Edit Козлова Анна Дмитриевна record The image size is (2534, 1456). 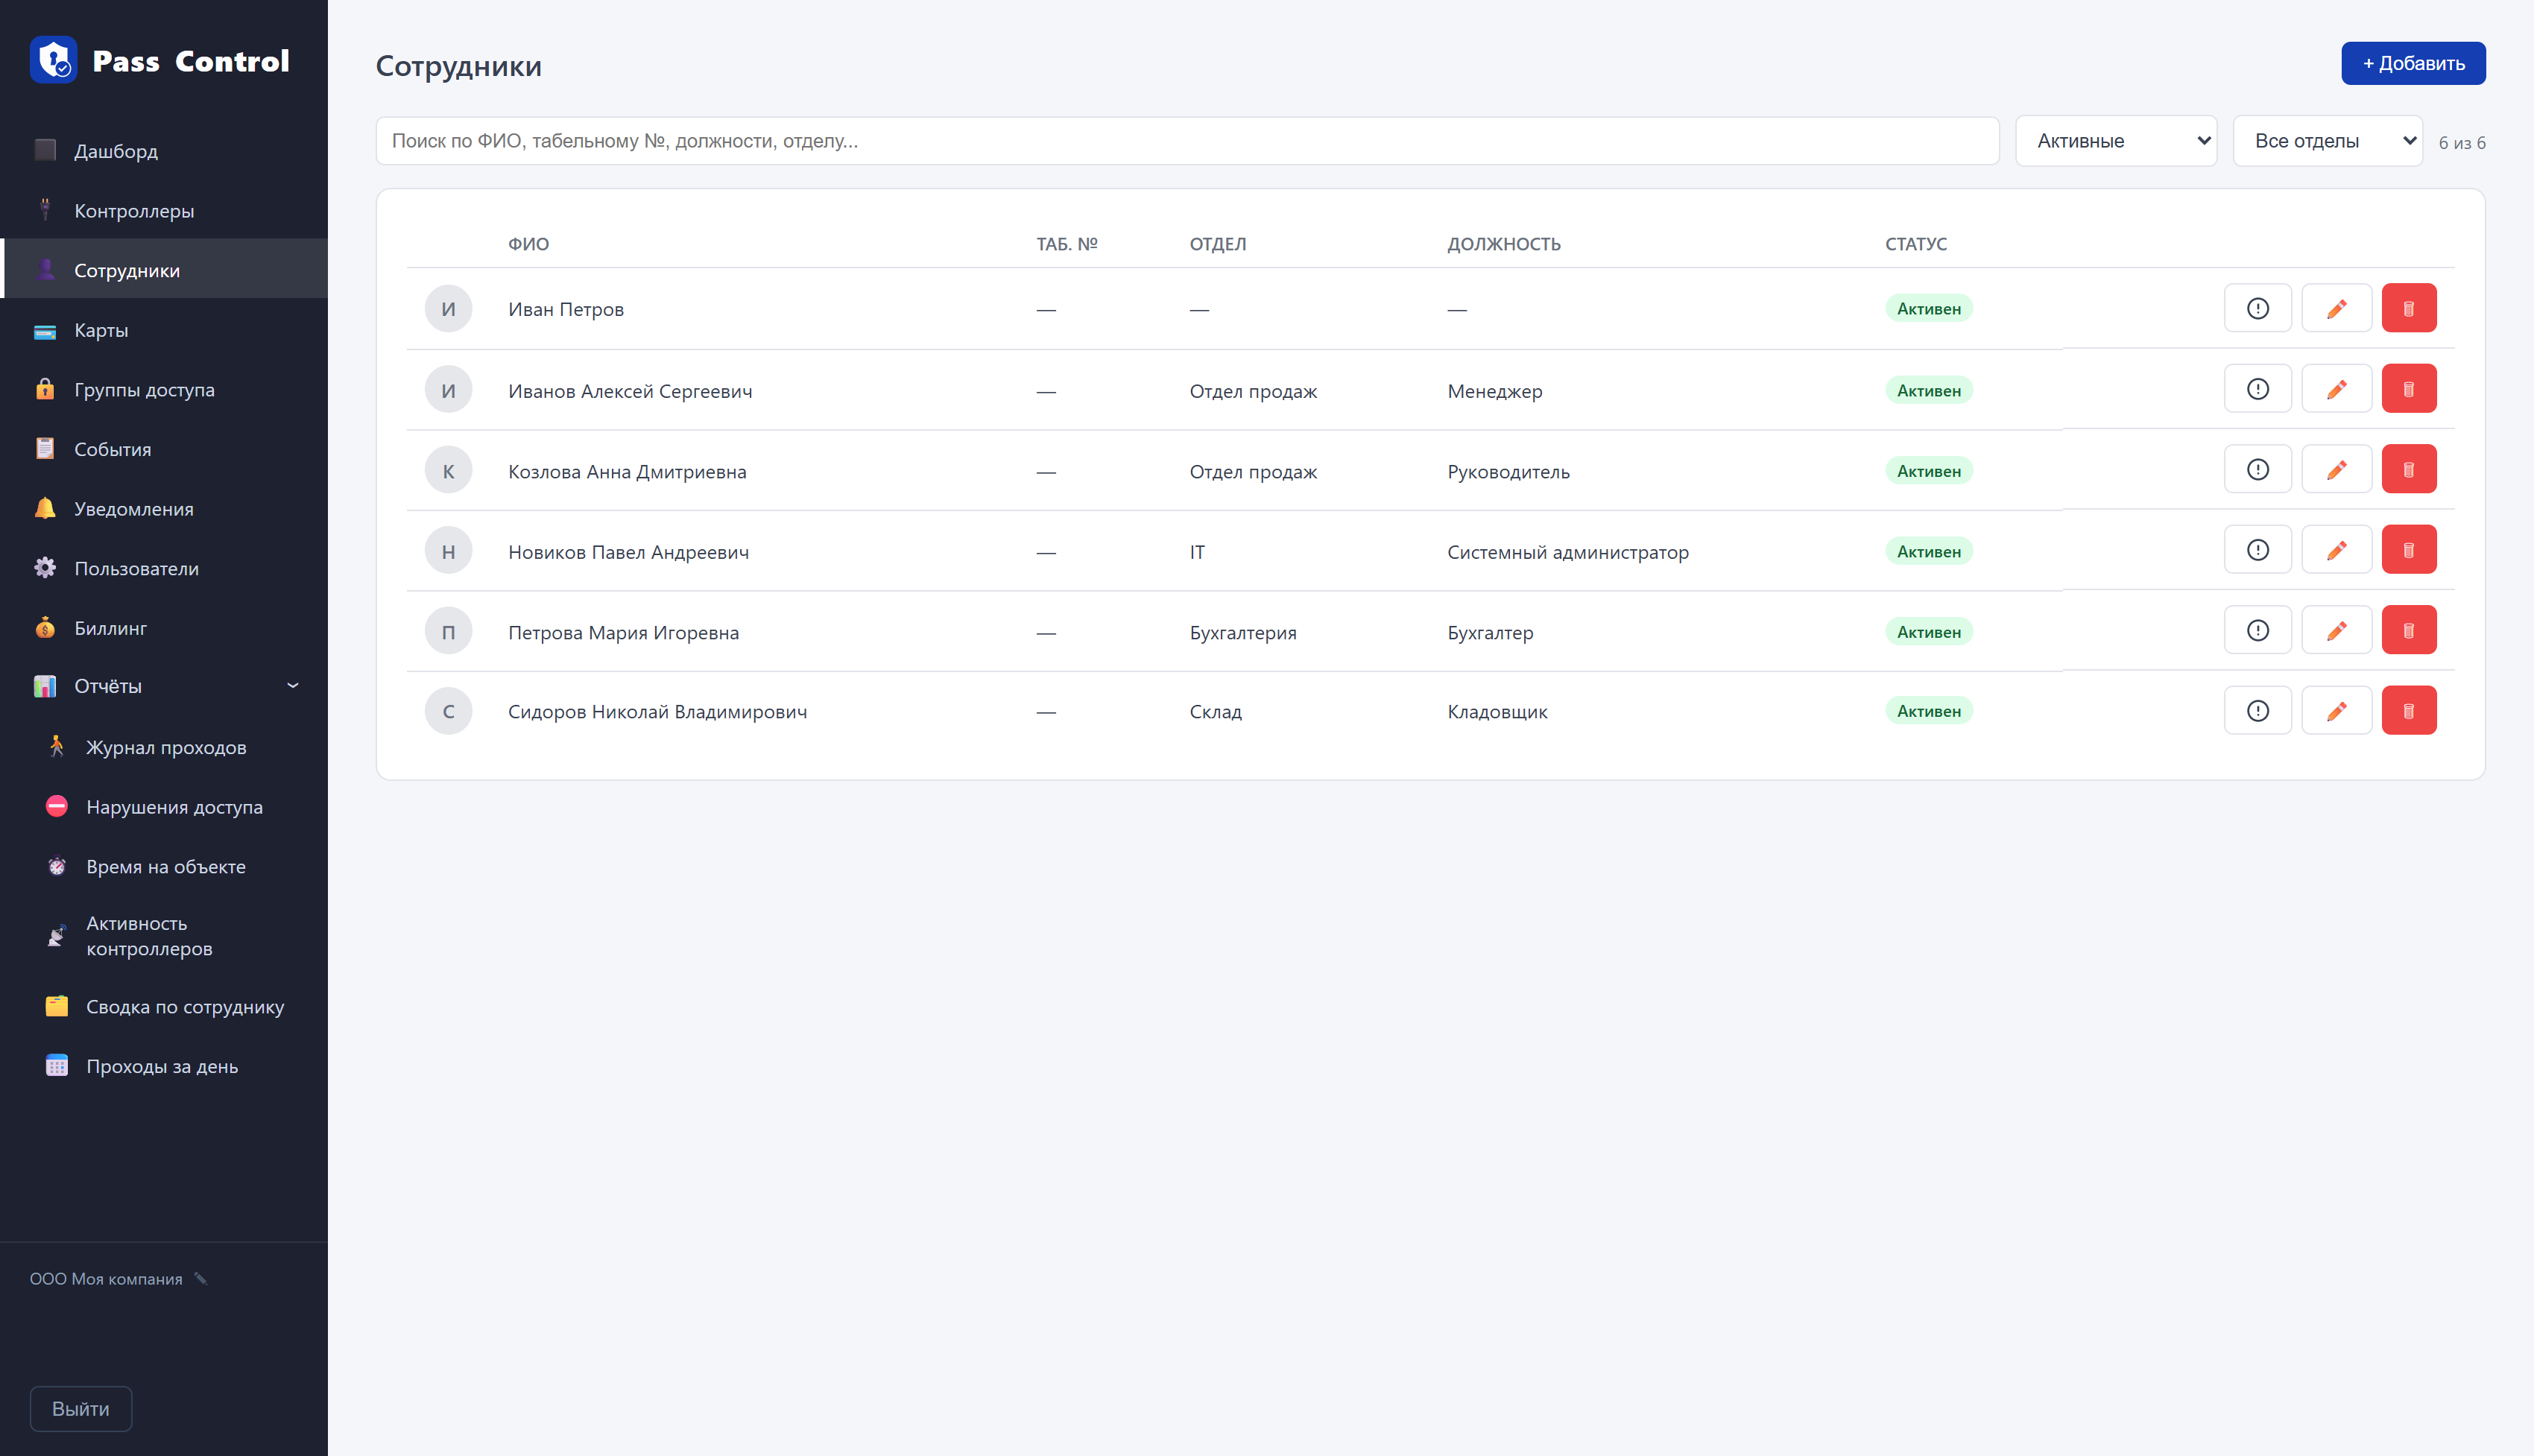coord(2336,469)
